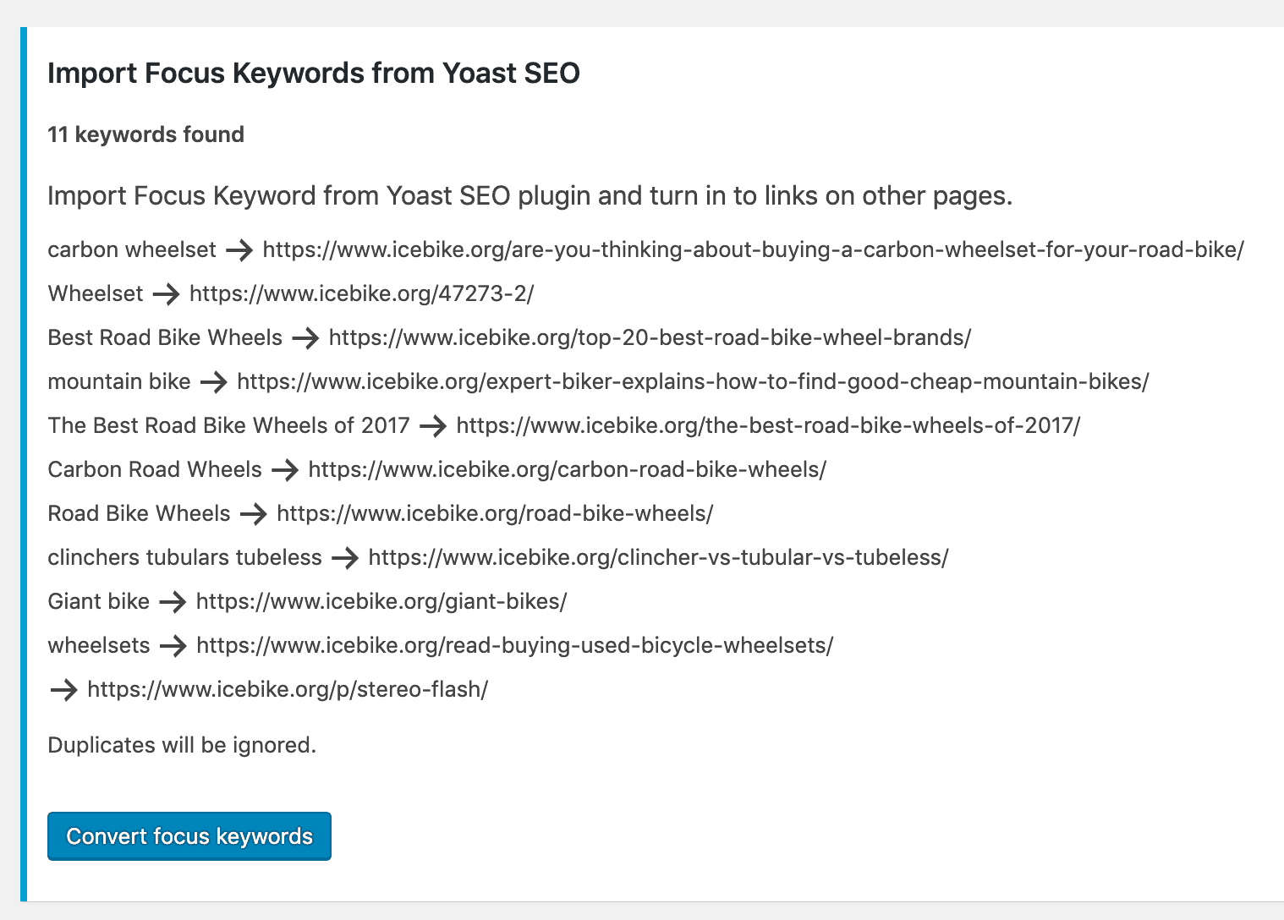The image size is (1284, 920).
Task: Click the arrow icon before the stereo-flash URL
Action: point(64,690)
